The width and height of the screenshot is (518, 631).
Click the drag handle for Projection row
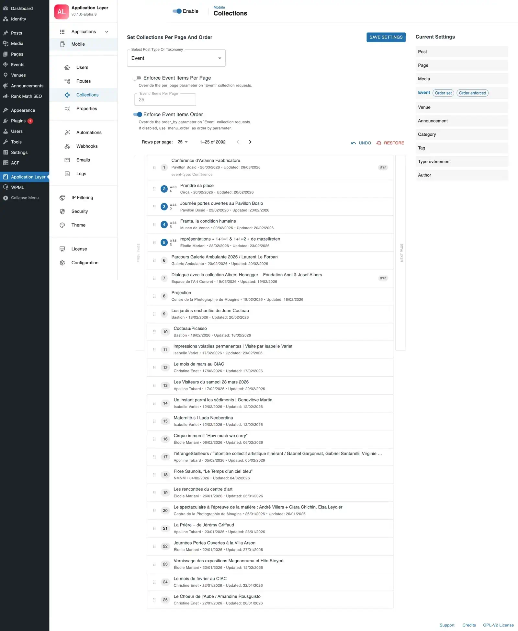pyautogui.click(x=154, y=296)
